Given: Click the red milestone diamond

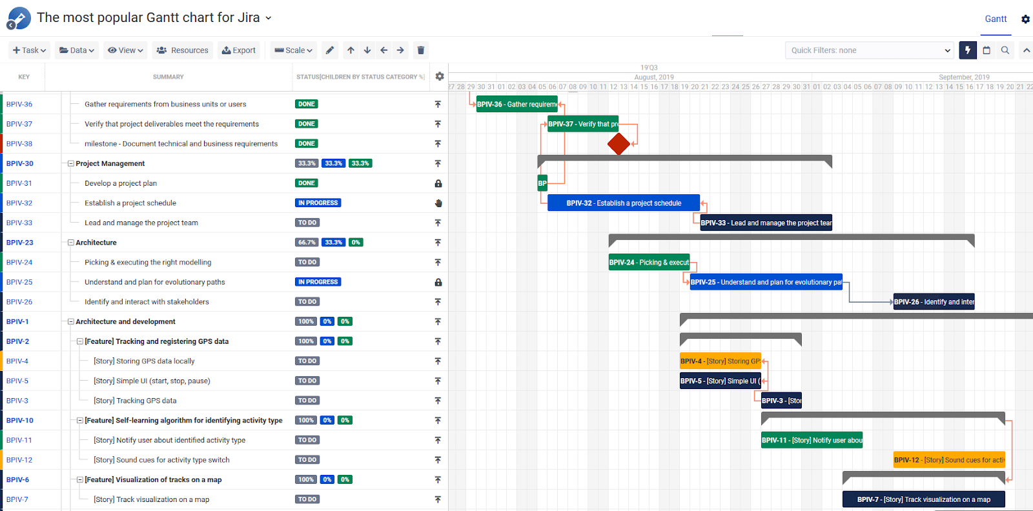Looking at the screenshot, I should coord(619,144).
